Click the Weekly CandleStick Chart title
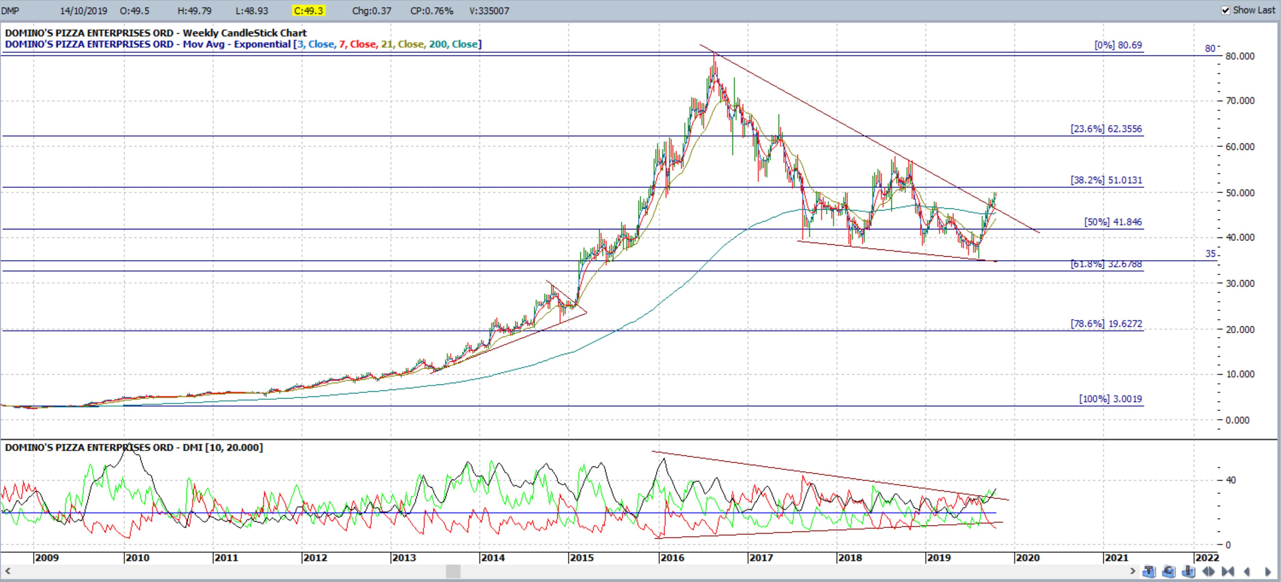1281x582 pixels. pyautogui.click(x=245, y=33)
